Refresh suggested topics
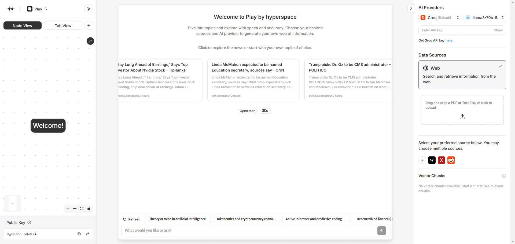 [x=132, y=219]
